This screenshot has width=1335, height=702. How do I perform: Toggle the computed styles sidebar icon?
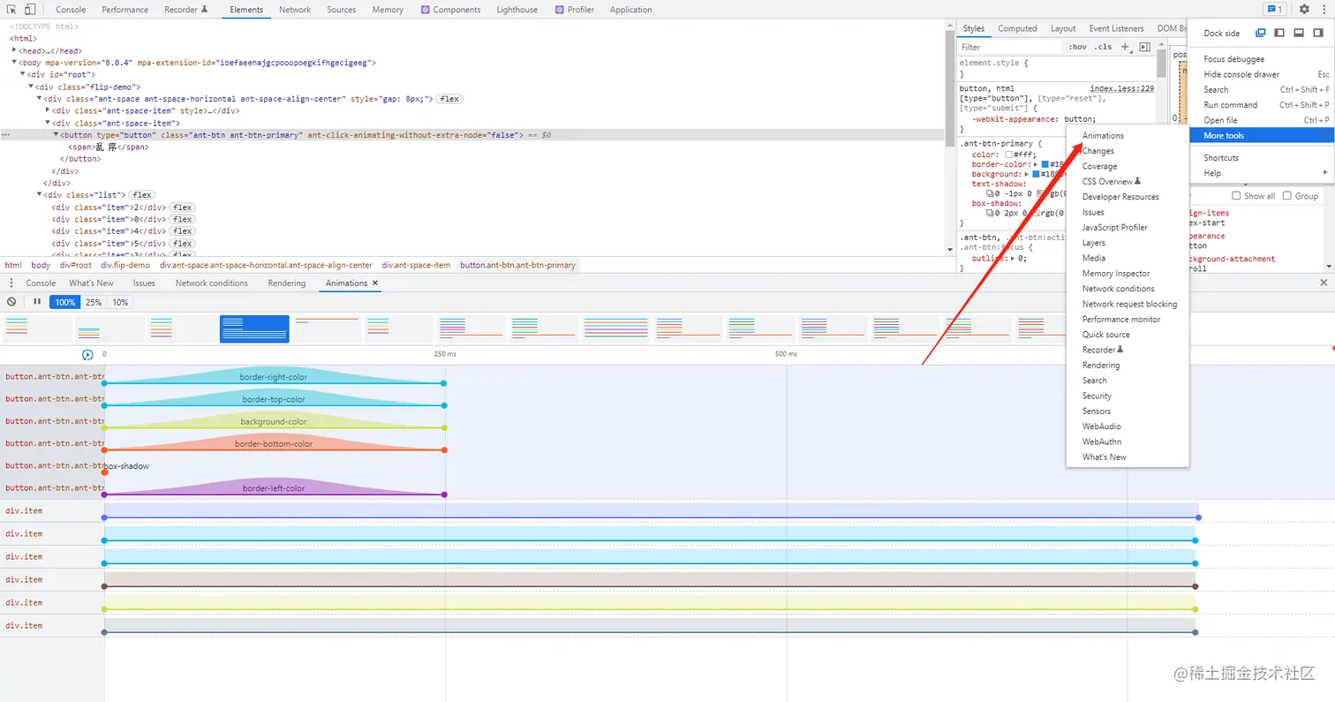1145,47
